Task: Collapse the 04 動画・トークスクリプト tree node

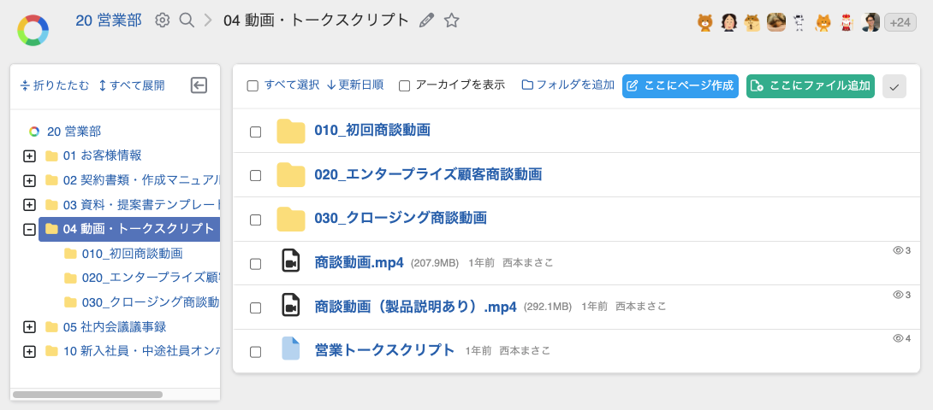Action: 29,229
